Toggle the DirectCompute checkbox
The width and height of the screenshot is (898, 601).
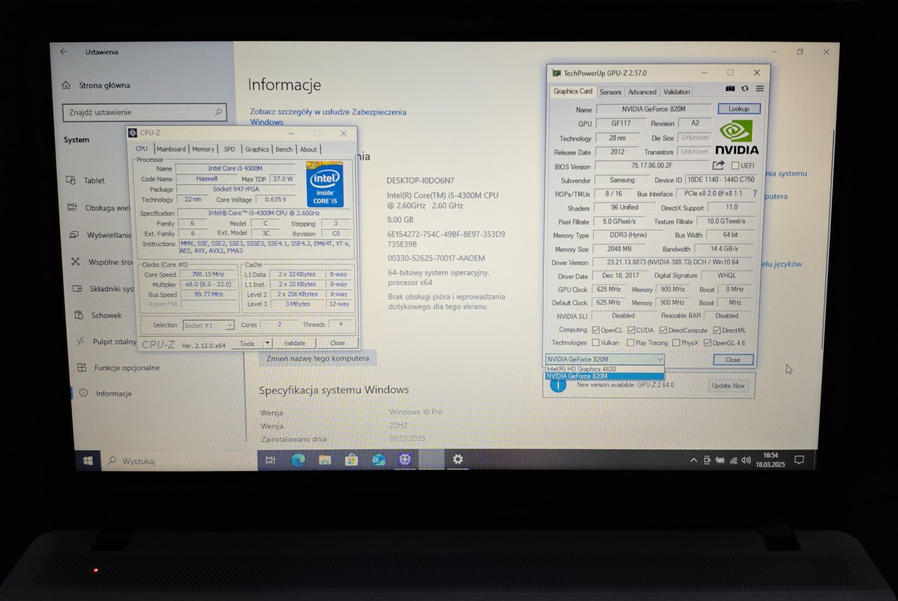pos(663,330)
